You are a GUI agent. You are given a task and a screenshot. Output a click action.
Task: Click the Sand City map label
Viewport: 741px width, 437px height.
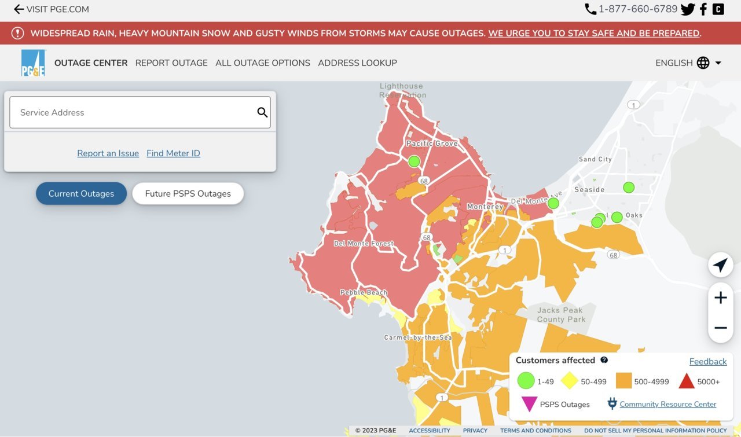[x=595, y=159]
